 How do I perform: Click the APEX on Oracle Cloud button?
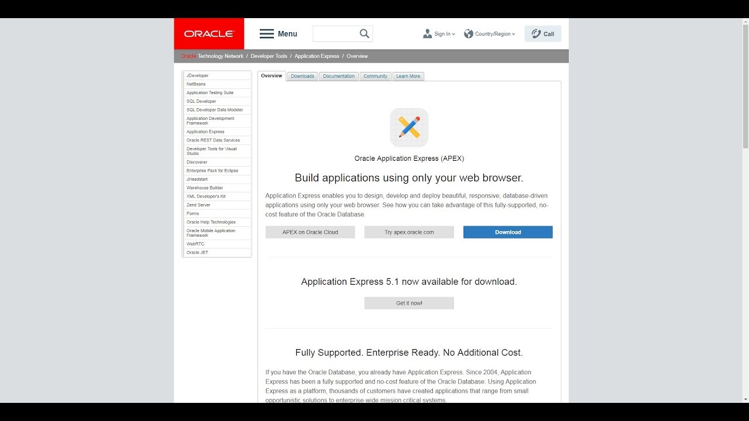click(x=310, y=232)
